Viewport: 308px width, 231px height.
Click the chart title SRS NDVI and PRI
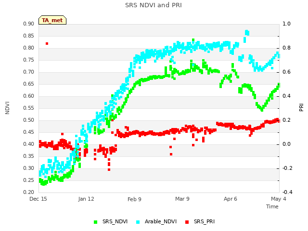tap(154, 5)
